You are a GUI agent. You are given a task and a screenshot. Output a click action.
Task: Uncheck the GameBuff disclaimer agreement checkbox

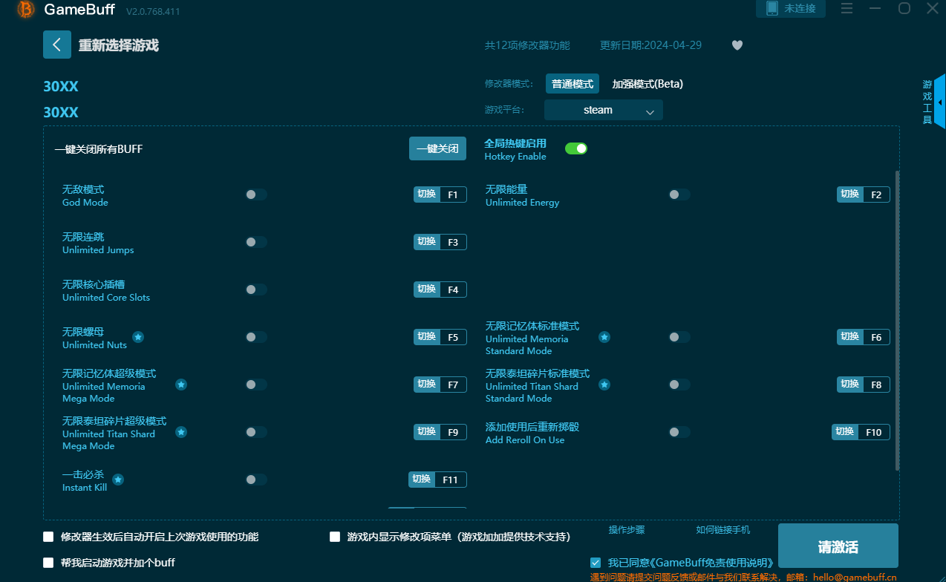596,563
